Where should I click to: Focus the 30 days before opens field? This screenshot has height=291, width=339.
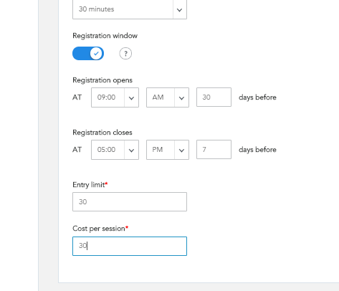point(214,97)
